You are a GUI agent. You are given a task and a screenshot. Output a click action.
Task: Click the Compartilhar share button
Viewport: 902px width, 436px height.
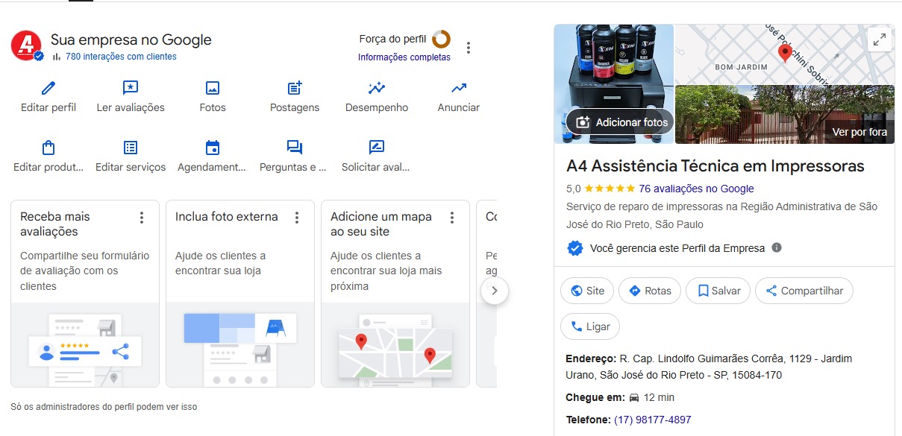(804, 291)
